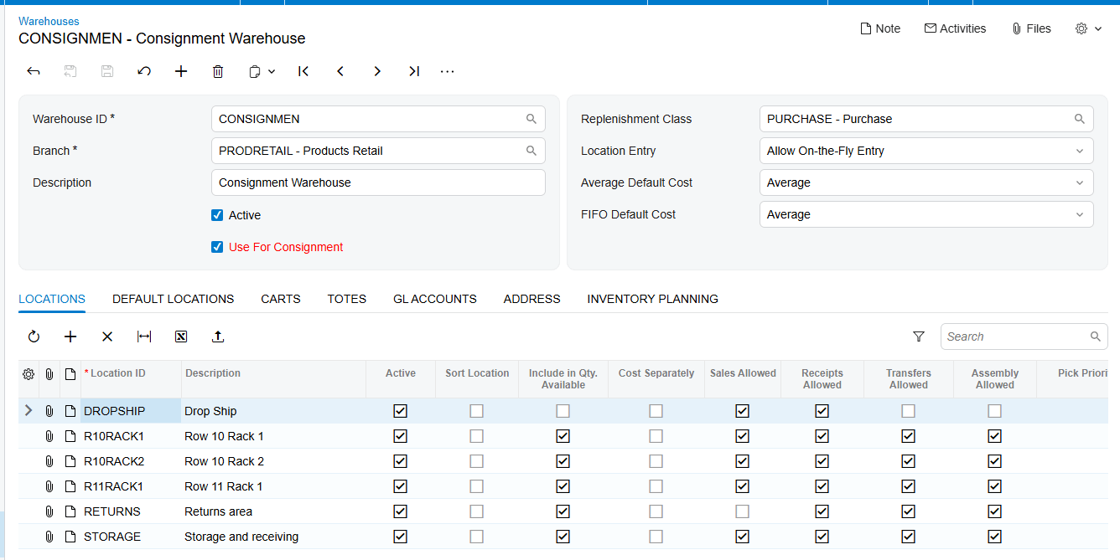Click the back arrow in the form toolbar
This screenshot has height=560, width=1120.
coord(34,71)
